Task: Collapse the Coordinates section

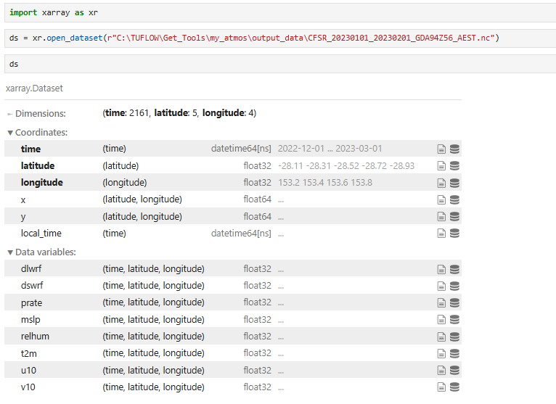Action: 37,133
